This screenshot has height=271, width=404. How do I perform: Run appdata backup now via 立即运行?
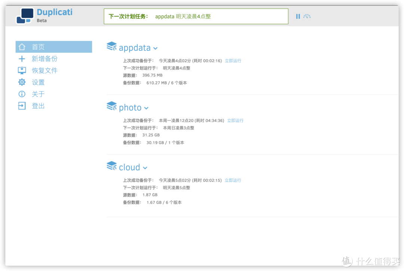tap(233, 61)
